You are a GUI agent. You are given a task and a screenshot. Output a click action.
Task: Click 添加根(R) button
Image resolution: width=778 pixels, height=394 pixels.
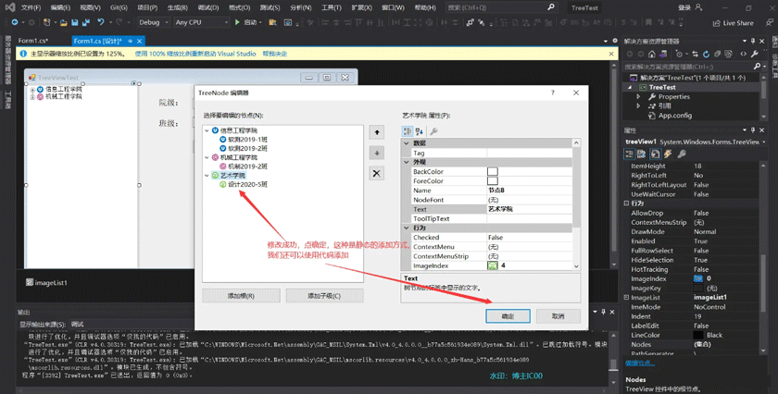pyautogui.click(x=241, y=296)
